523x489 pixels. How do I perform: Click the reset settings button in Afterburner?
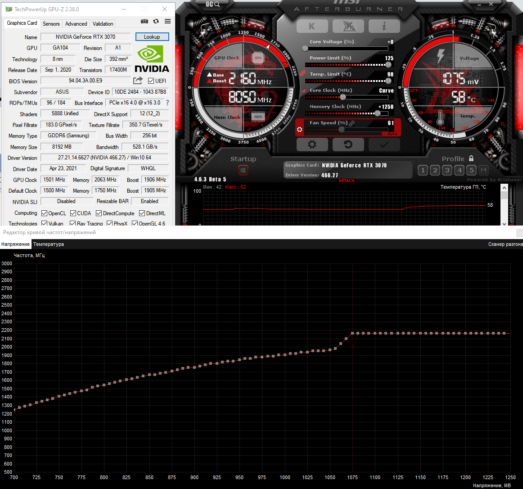pyautogui.click(x=348, y=144)
